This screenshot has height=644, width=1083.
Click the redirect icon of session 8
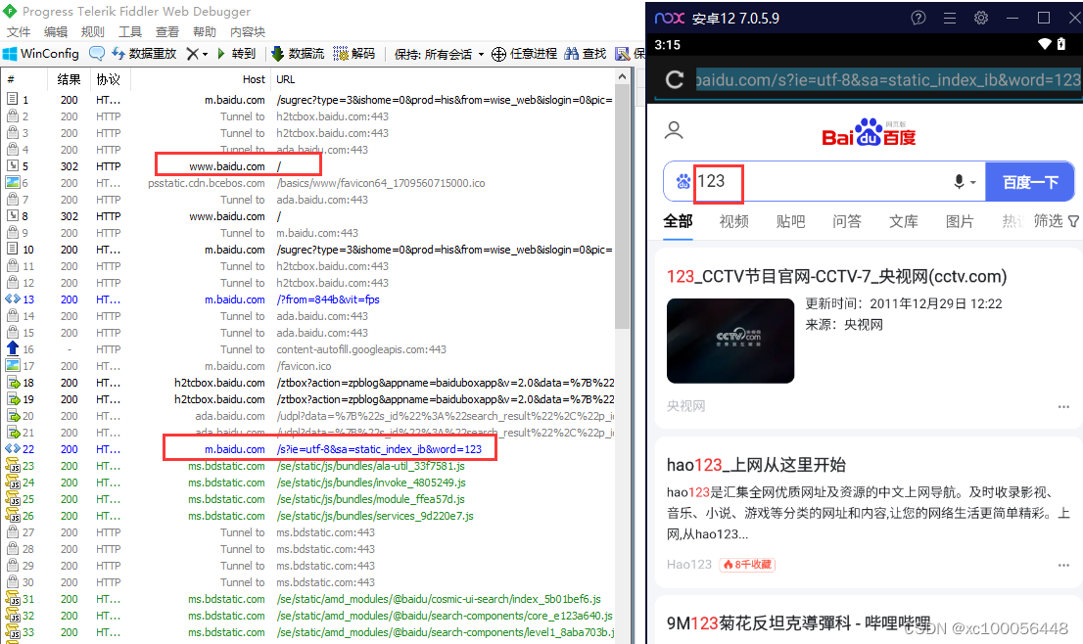(13, 216)
